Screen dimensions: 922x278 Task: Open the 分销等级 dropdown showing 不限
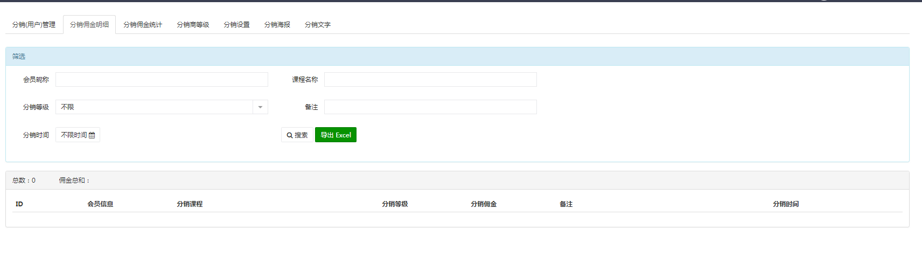pos(162,107)
